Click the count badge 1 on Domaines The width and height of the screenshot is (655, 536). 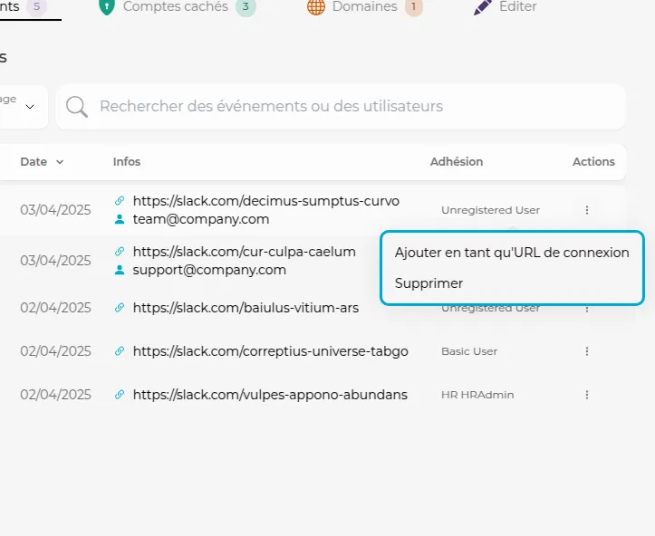click(413, 6)
